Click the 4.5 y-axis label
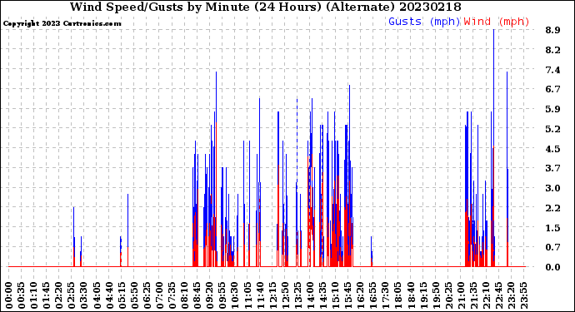This screenshot has width=575, height=312. point(552,149)
